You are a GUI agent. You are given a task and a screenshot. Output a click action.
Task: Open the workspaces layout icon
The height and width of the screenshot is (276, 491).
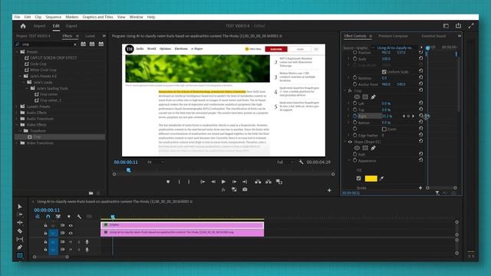446,25
